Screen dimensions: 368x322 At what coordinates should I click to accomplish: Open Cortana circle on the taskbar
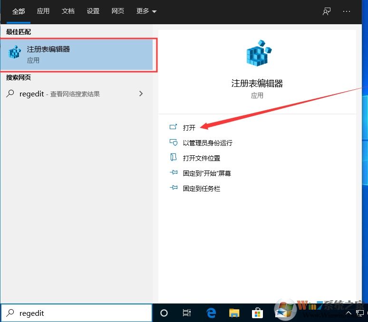coord(164,313)
